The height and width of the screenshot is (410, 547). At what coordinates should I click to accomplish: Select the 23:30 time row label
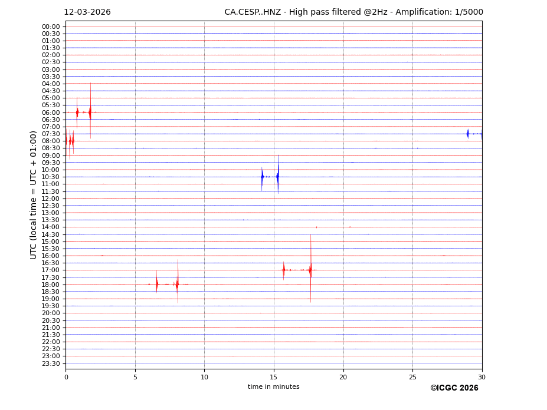pyautogui.click(x=51, y=363)
